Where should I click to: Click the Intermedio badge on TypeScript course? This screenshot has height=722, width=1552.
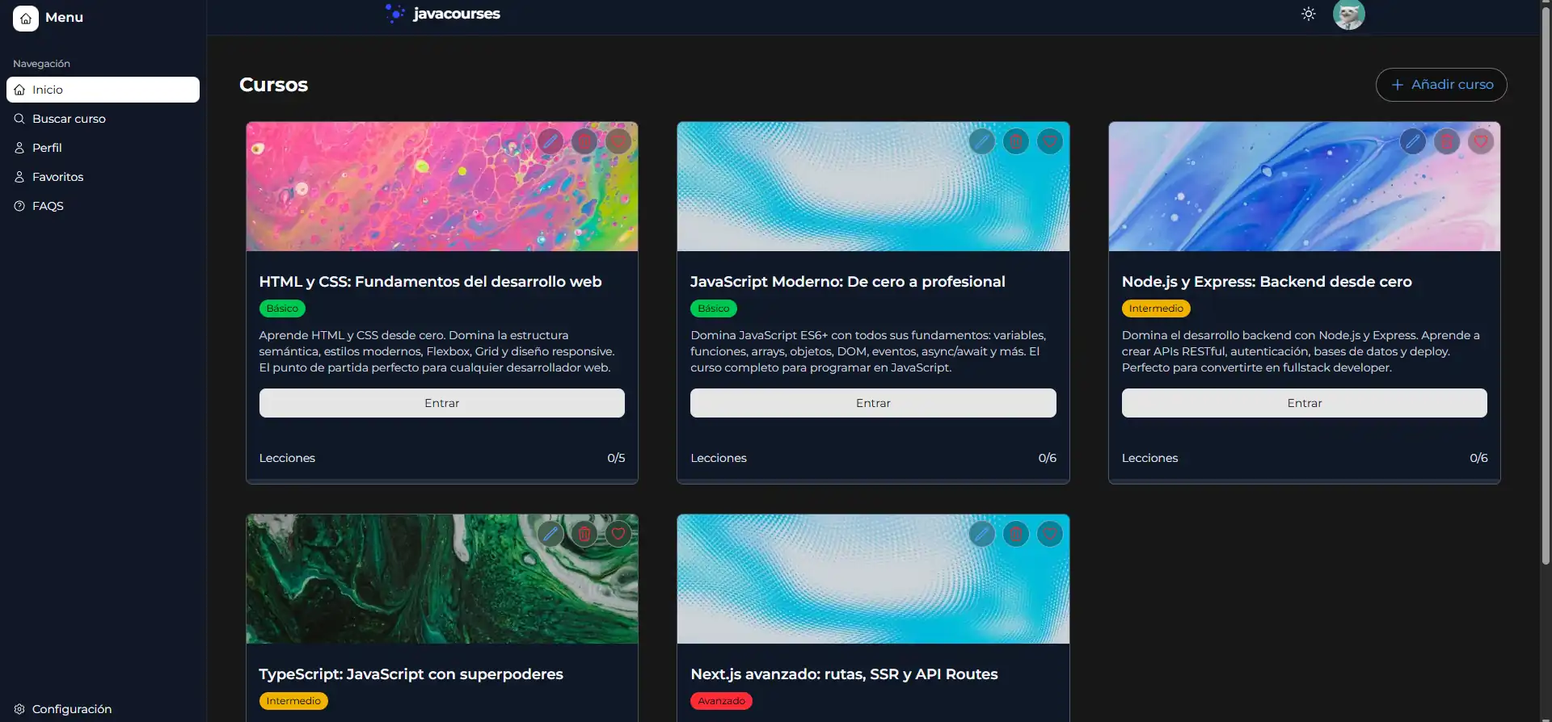293,701
